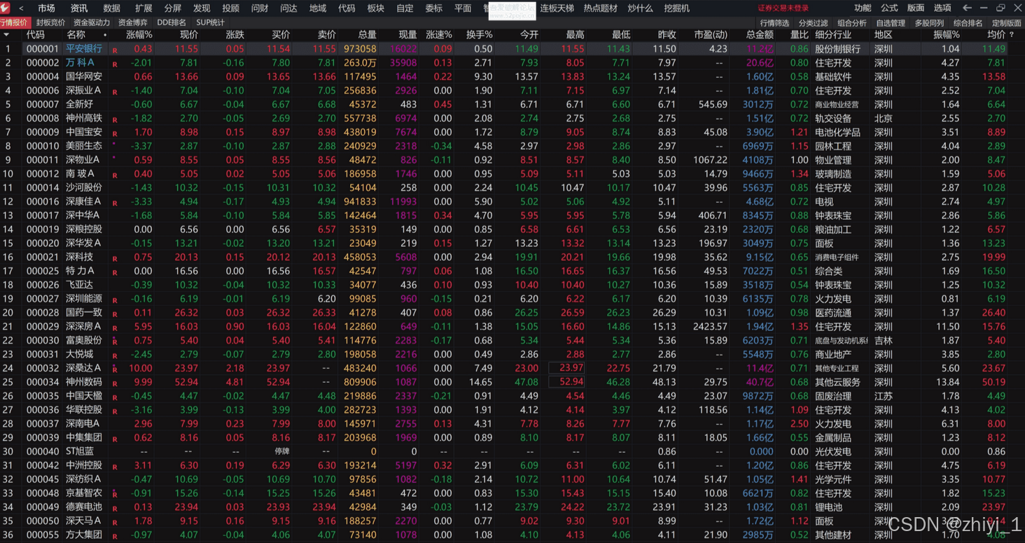Open the 挖掘机 menu item
The height and width of the screenshot is (543, 1025).
click(x=676, y=8)
